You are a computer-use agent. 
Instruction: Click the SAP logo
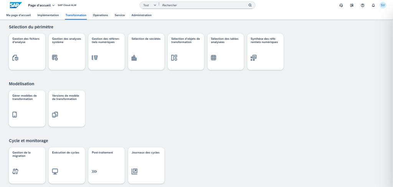(16, 5)
